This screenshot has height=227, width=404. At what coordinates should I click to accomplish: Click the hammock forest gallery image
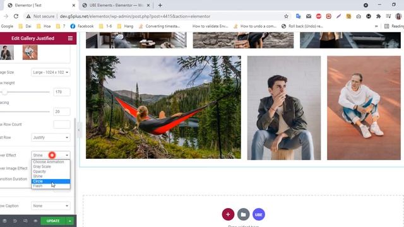163,107
